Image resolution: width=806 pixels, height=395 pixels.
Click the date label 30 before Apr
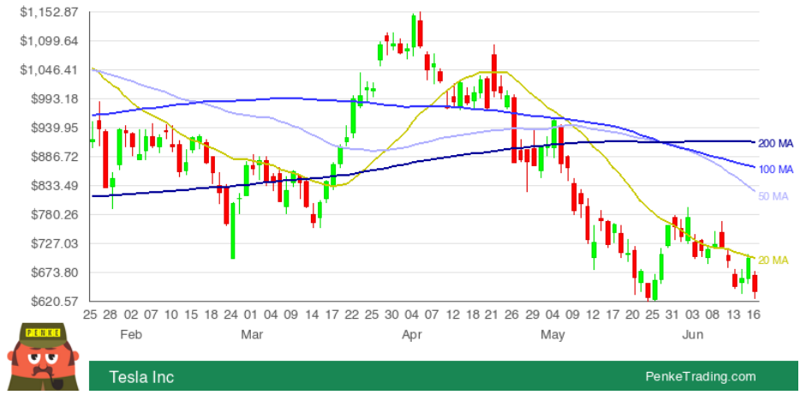click(392, 314)
